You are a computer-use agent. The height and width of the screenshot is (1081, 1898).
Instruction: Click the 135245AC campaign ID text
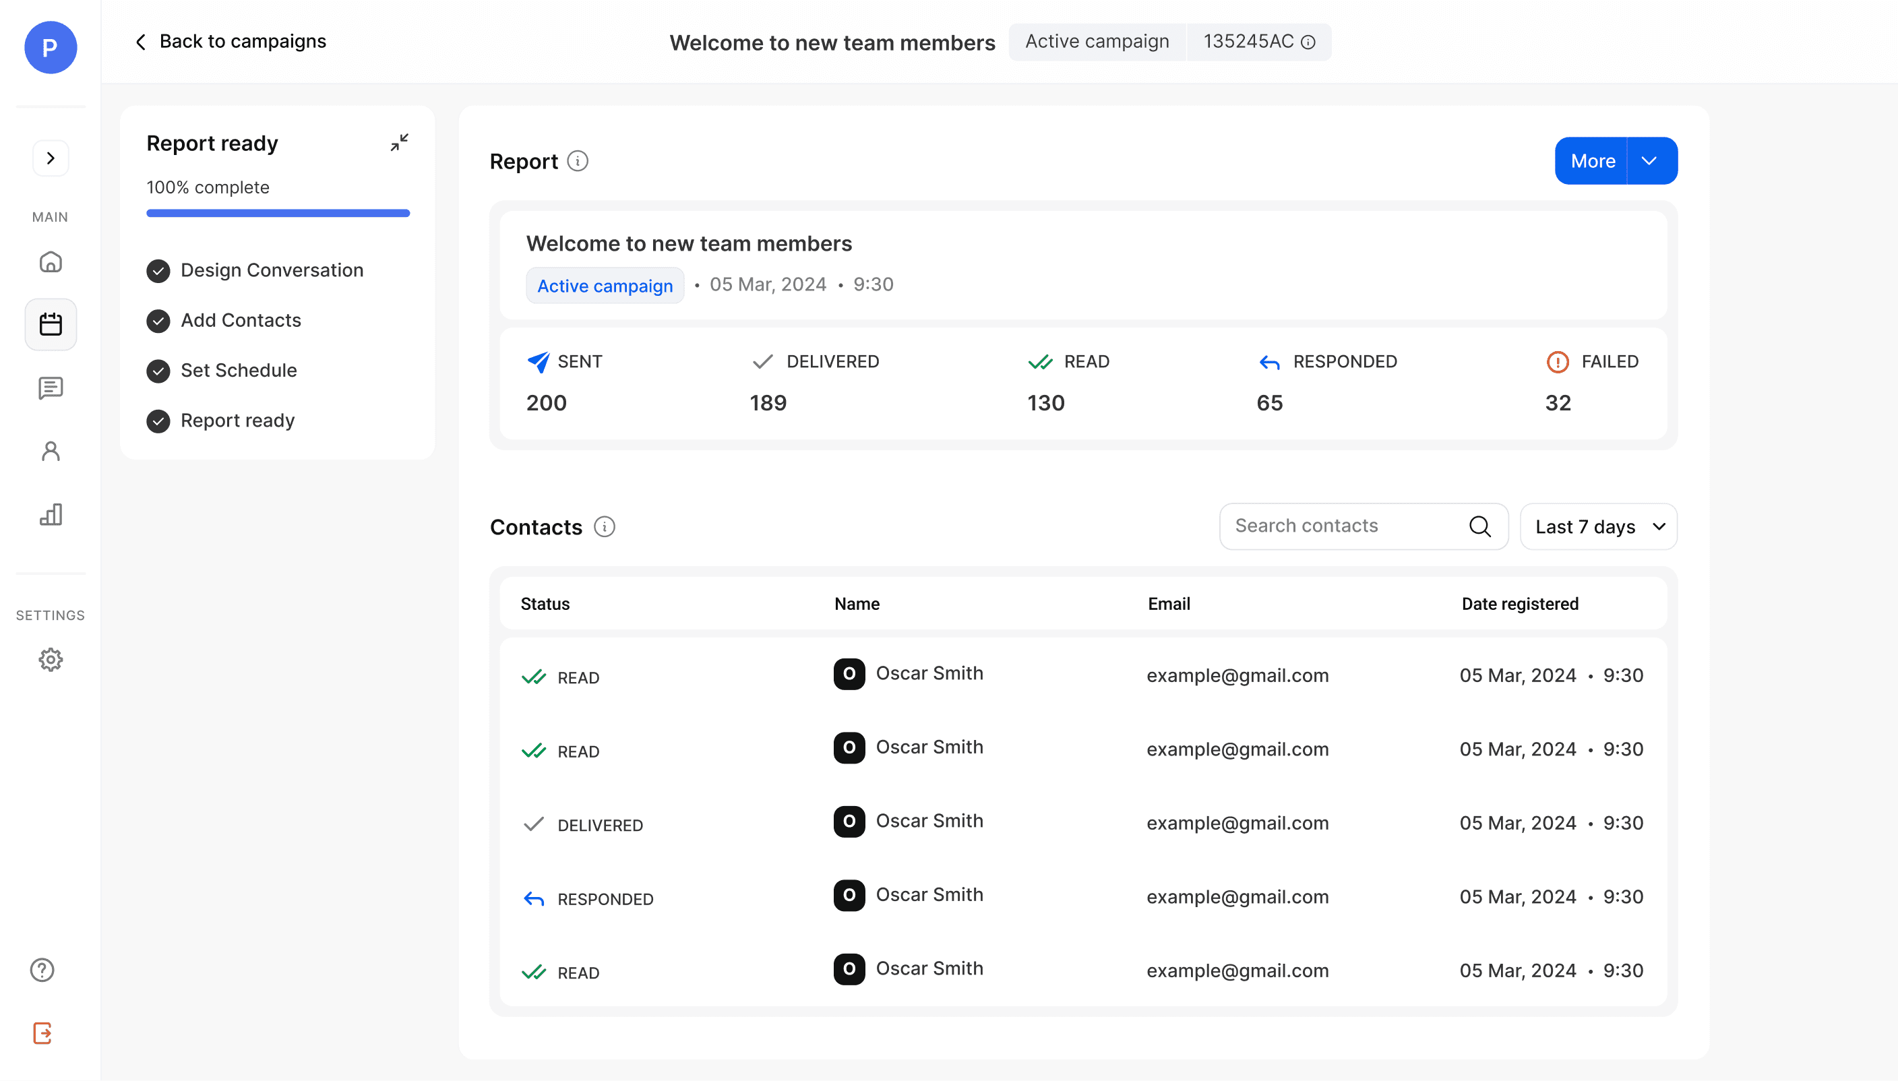click(x=1248, y=42)
